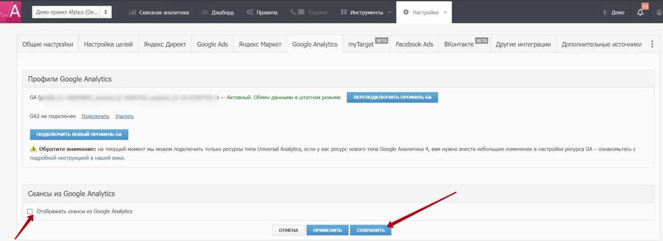Image resolution: width=663 pixels, height=241 pixels.
Task: Switch to Яндекс Маркет tab
Action: [260, 44]
